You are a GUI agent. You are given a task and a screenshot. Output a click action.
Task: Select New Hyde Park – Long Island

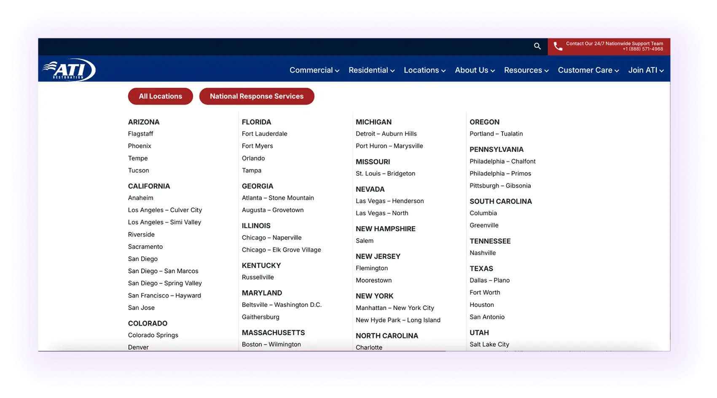click(x=398, y=320)
